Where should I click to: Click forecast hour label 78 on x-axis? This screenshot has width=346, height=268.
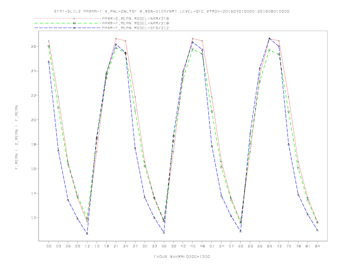[x=298, y=246]
